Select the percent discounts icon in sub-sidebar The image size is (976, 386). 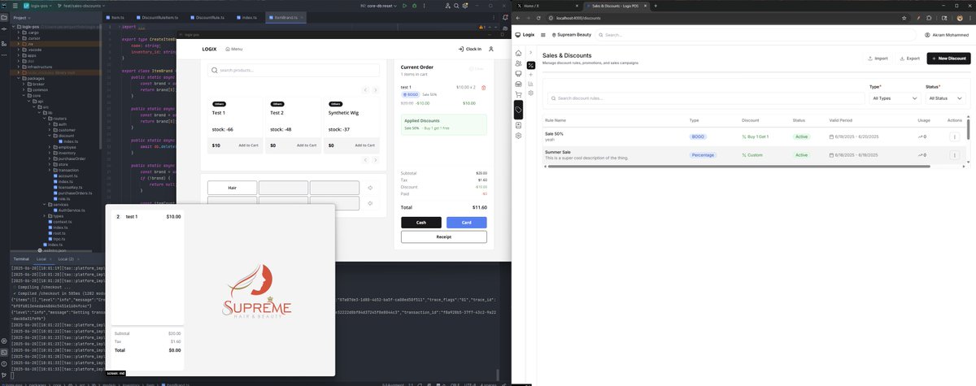click(x=531, y=65)
